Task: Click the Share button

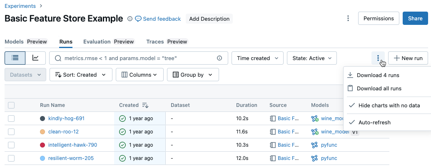Action: (x=415, y=19)
